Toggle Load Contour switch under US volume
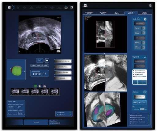 (143, 47)
